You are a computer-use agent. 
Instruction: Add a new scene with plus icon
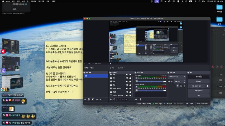(85, 99)
